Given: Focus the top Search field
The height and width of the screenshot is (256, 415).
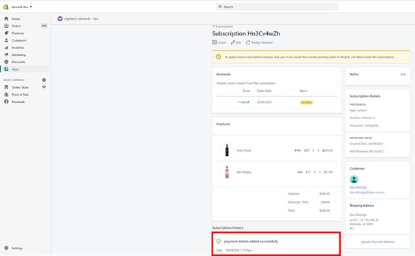Looking at the screenshot, I should point(277,7).
